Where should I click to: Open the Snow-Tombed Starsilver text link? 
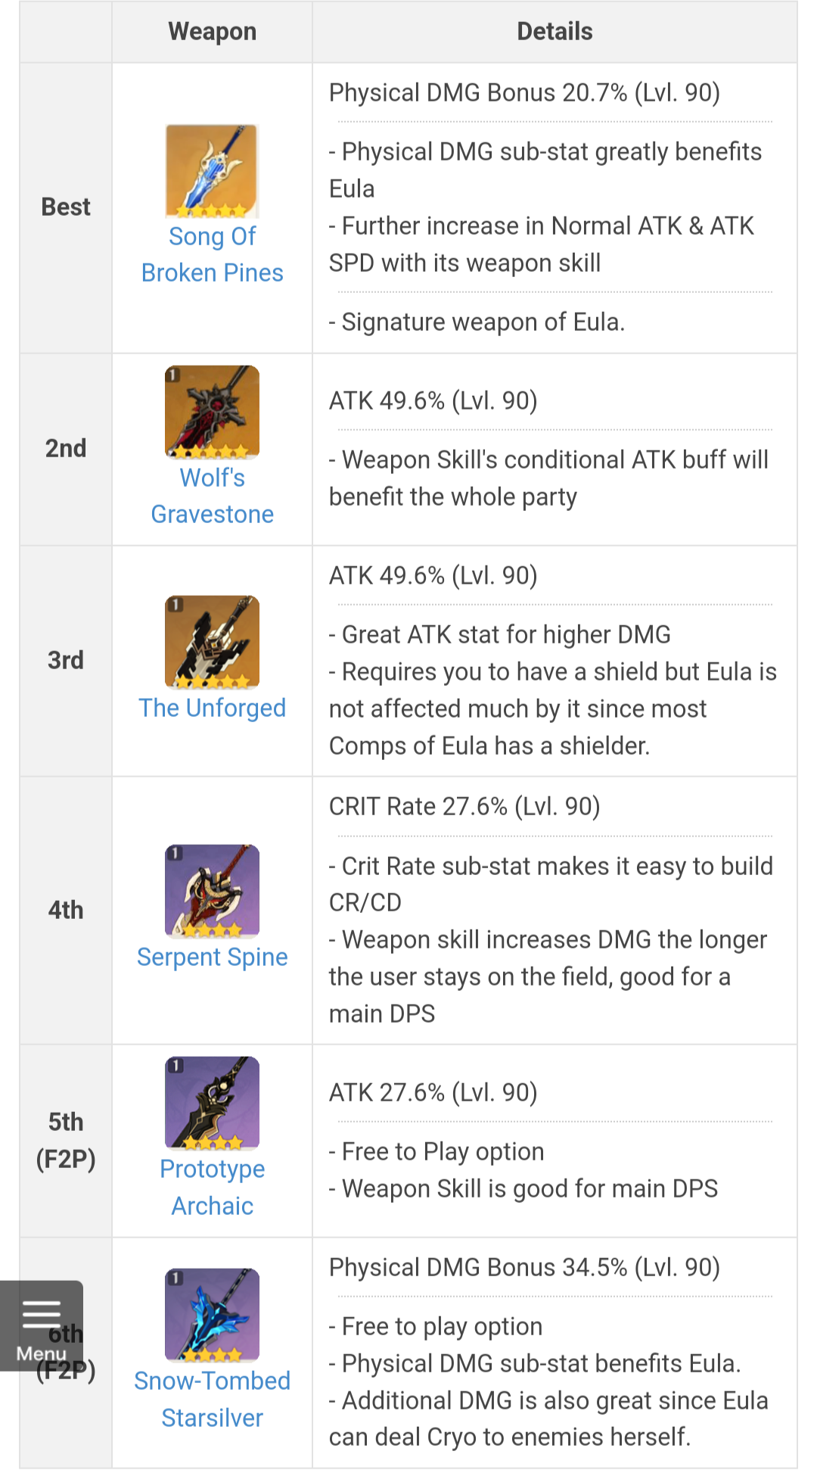(x=212, y=1399)
